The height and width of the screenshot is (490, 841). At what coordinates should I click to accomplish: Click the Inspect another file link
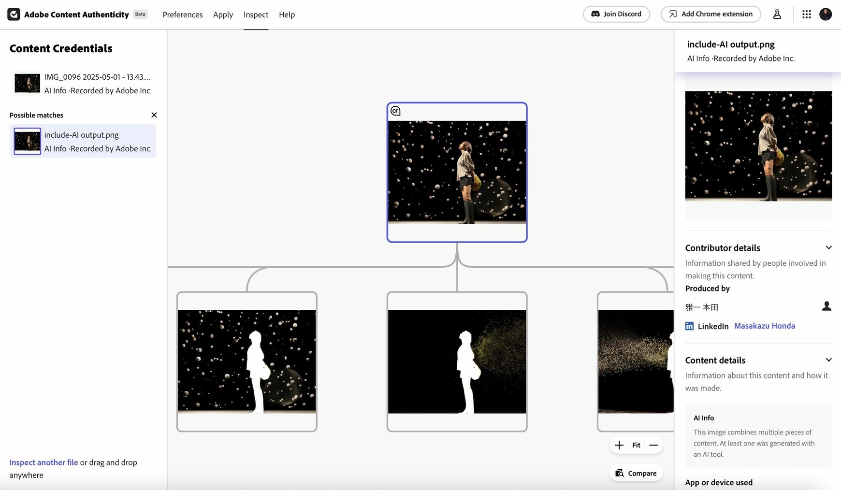click(43, 462)
